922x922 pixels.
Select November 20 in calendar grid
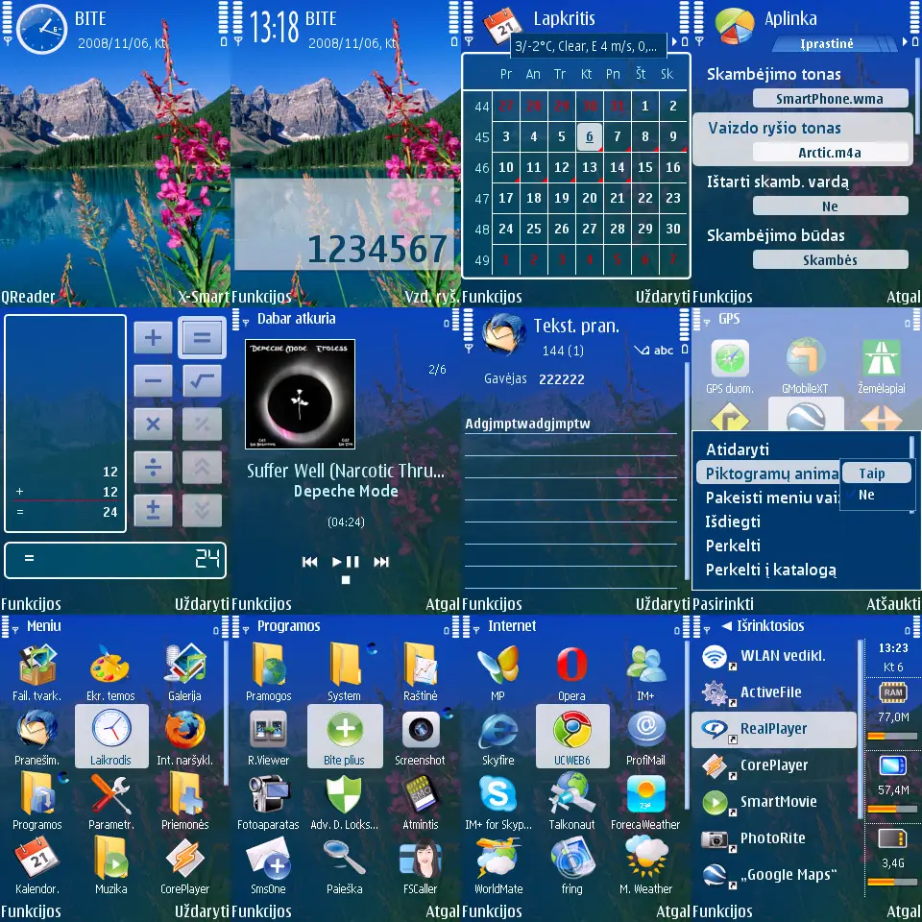click(x=589, y=198)
